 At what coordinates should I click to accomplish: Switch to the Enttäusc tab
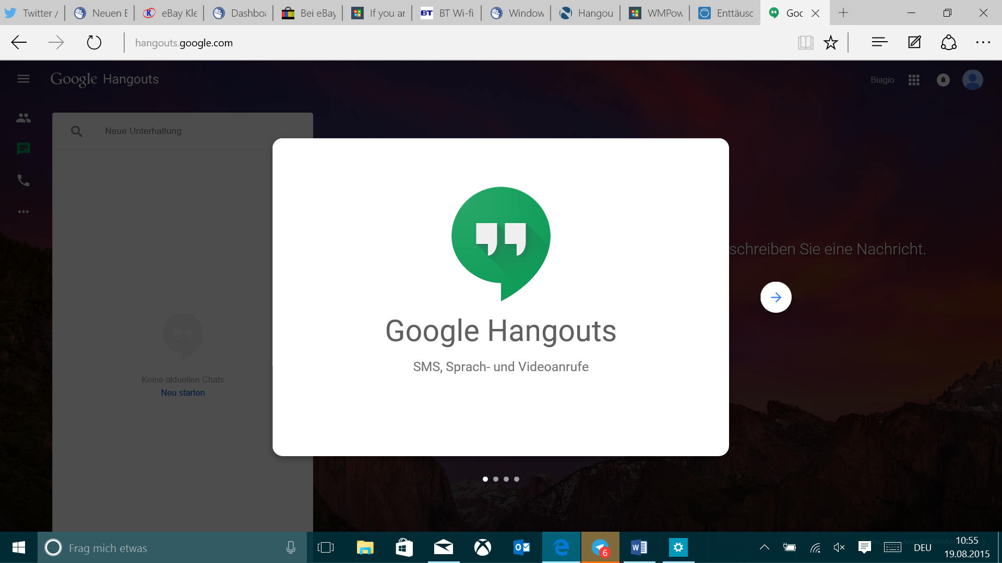pyautogui.click(x=725, y=13)
